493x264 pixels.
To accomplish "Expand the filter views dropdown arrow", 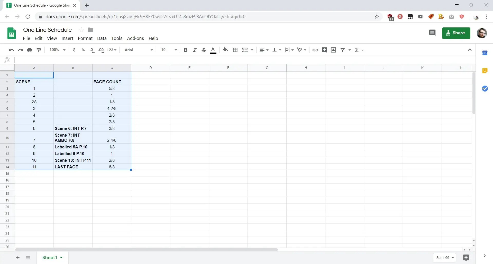I will coord(350,50).
